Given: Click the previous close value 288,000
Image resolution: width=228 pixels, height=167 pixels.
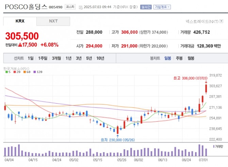Looking at the screenshot, I should point(94,32).
